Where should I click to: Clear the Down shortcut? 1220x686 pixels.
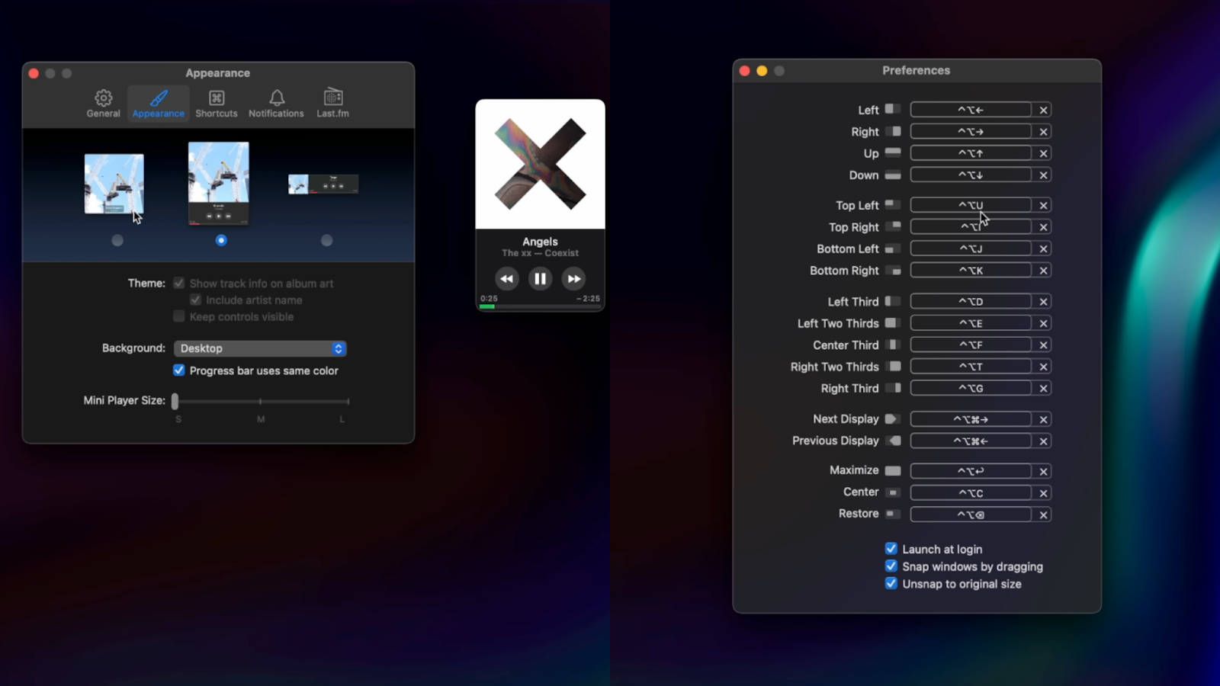pyautogui.click(x=1043, y=175)
